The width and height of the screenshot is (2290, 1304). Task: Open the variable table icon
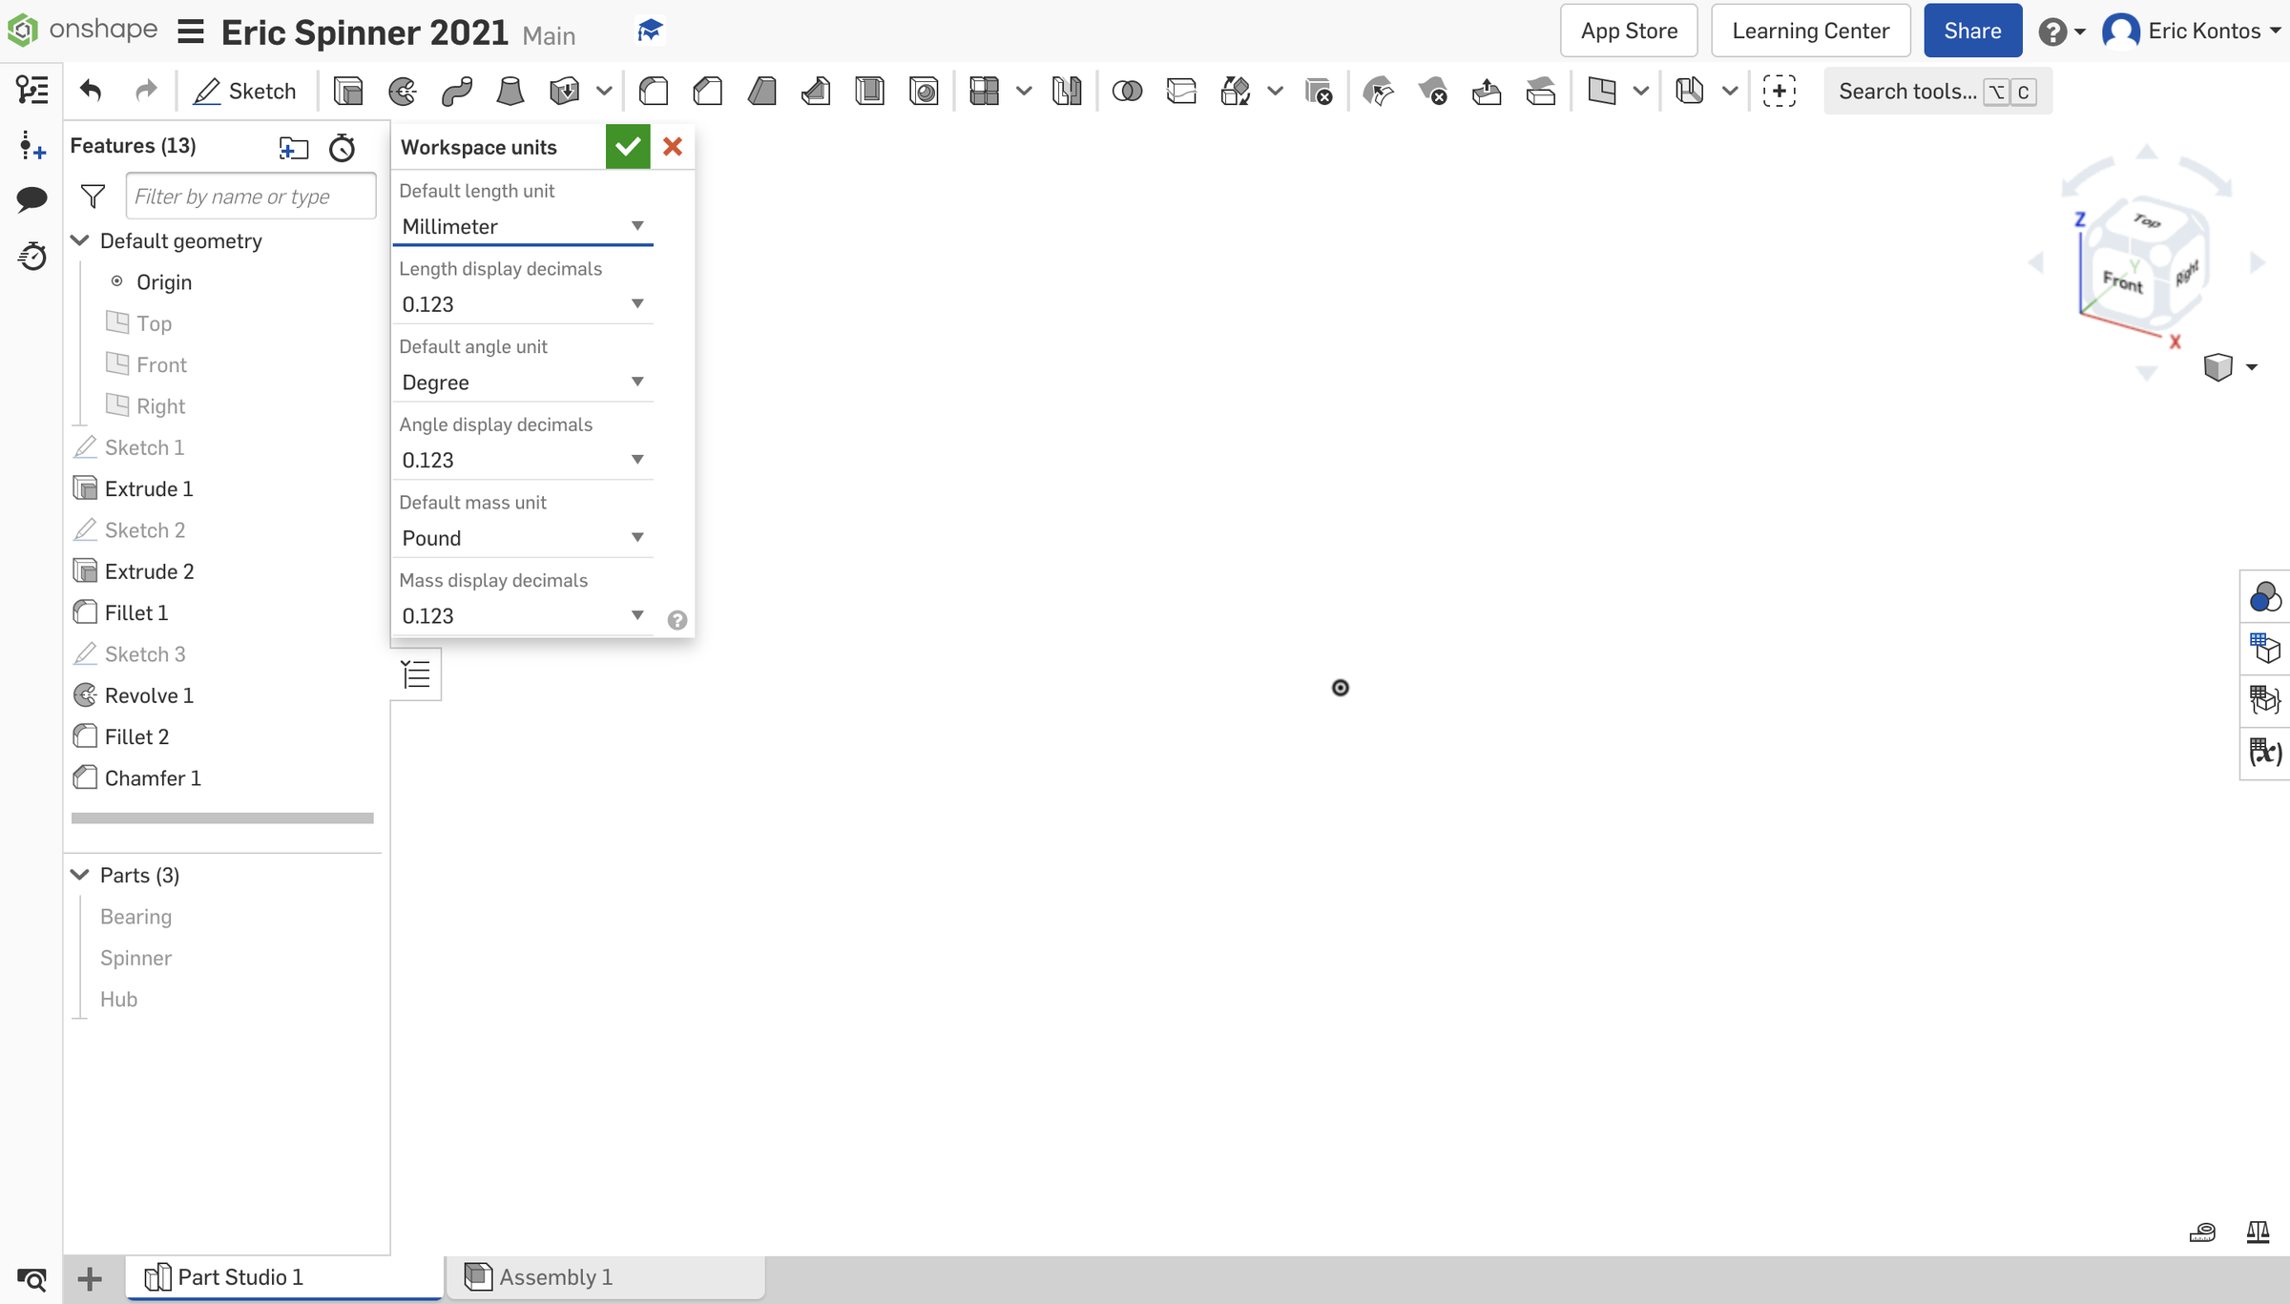pos(2264,753)
